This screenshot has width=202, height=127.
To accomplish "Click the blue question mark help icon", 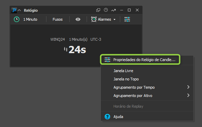I will pyautogui.click(x=107, y=117).
